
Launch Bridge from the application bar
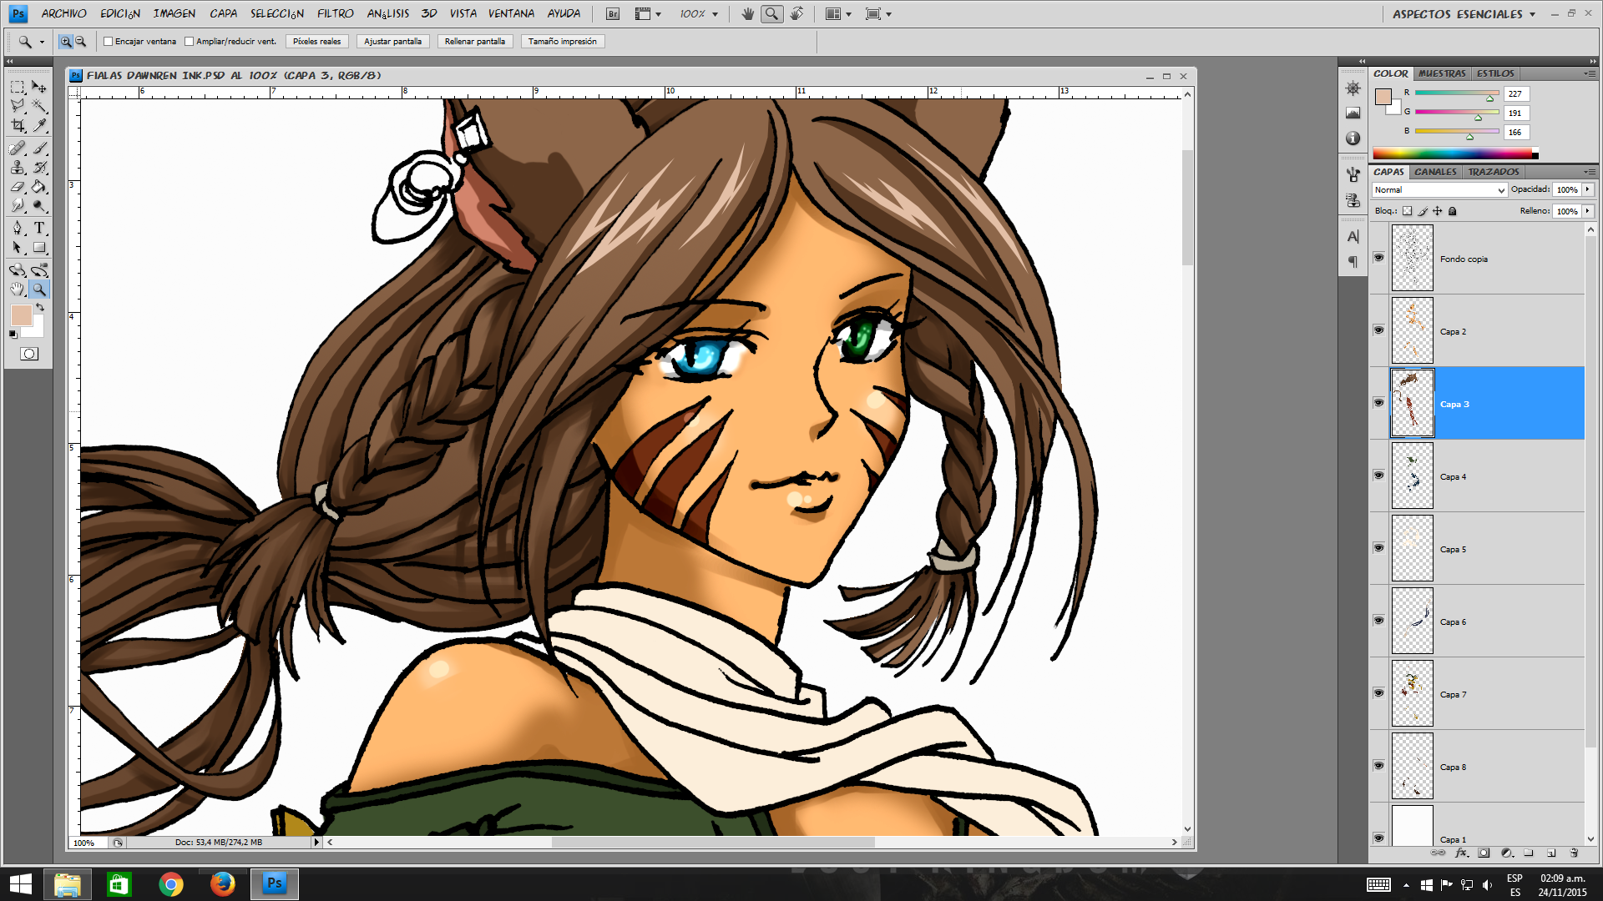(x=613, y=13)
